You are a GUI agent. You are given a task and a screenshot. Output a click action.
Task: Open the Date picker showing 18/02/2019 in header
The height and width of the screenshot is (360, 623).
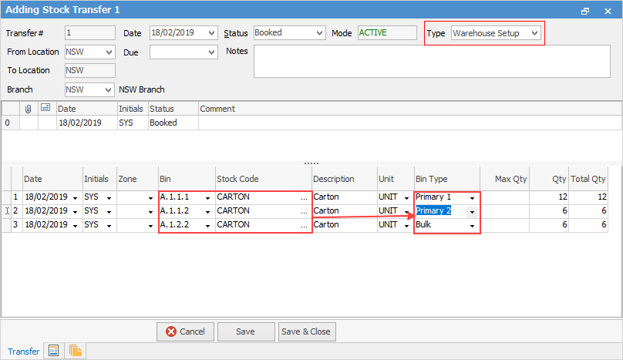pos(212,33)
